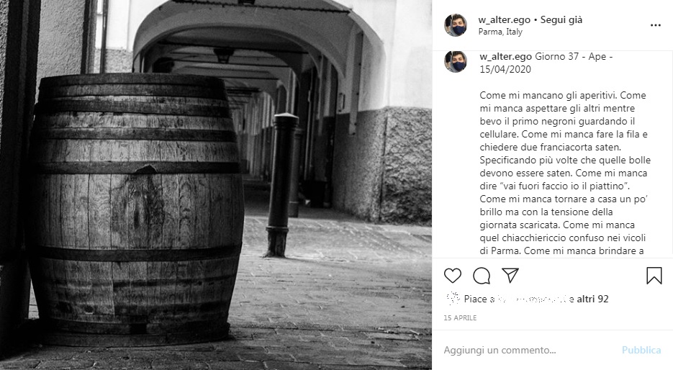Open the Parma, Italy location link
Screen dimensions: 673x370
click(500, 32)
